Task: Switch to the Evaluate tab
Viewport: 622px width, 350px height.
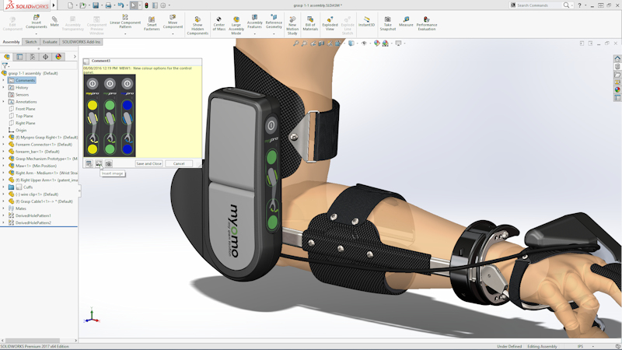Action: point(50,42)
